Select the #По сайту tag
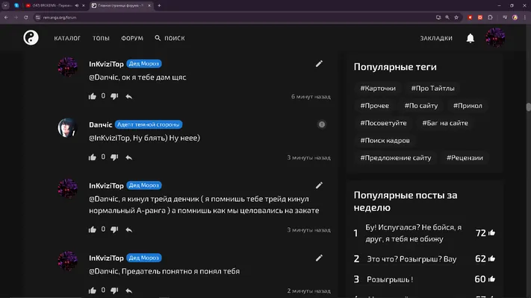The width and height of the screenshot is (531, 298). coord(421,106)
